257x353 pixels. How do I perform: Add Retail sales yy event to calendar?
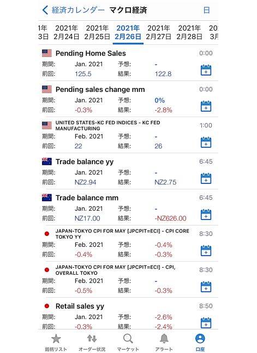[x=206, y=323]
